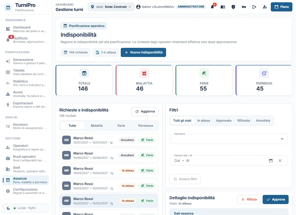296x215 pixels.
Task: Go to Statistica in the sidebar
Action: [26, 83]
